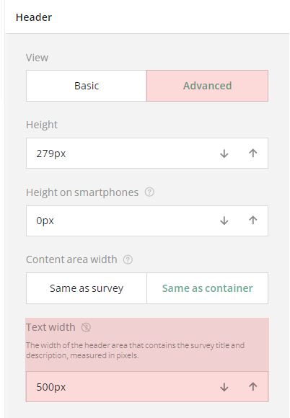290x418 pixels.
Task: Click the Header section title
Action: [x=34, y=17]
